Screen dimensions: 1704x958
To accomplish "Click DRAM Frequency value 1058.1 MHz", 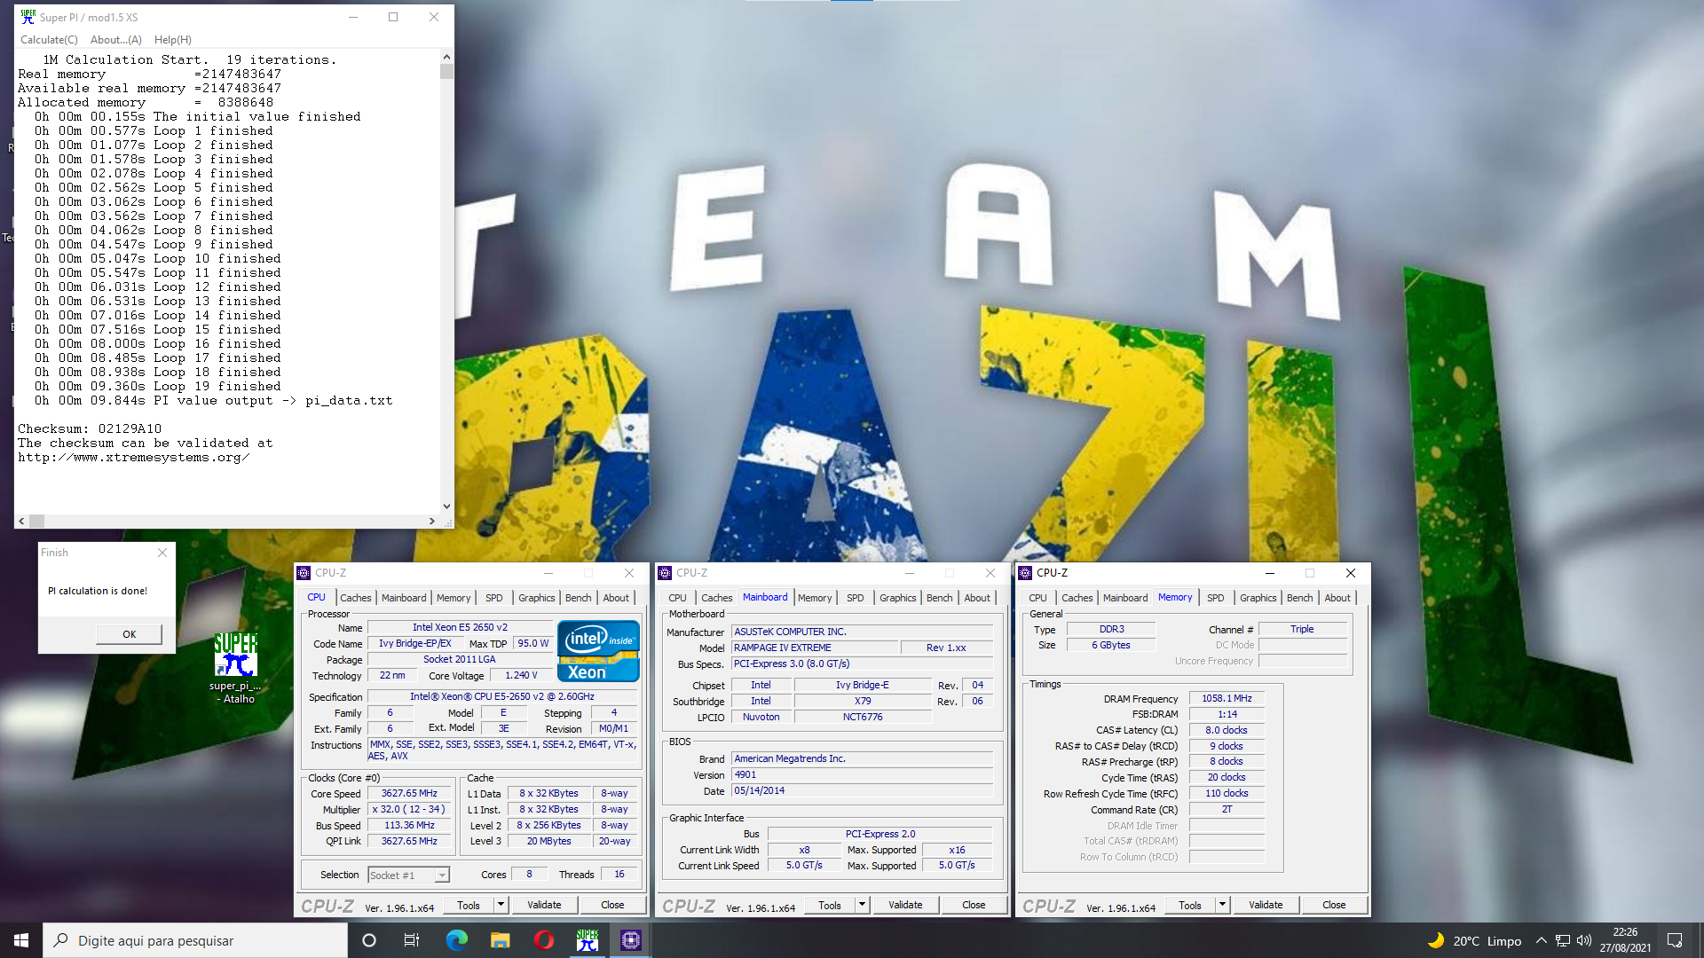I will (1227, 699).
